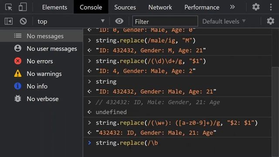Switch to the Network tab
279x157 pixels.
coord(160,7)
